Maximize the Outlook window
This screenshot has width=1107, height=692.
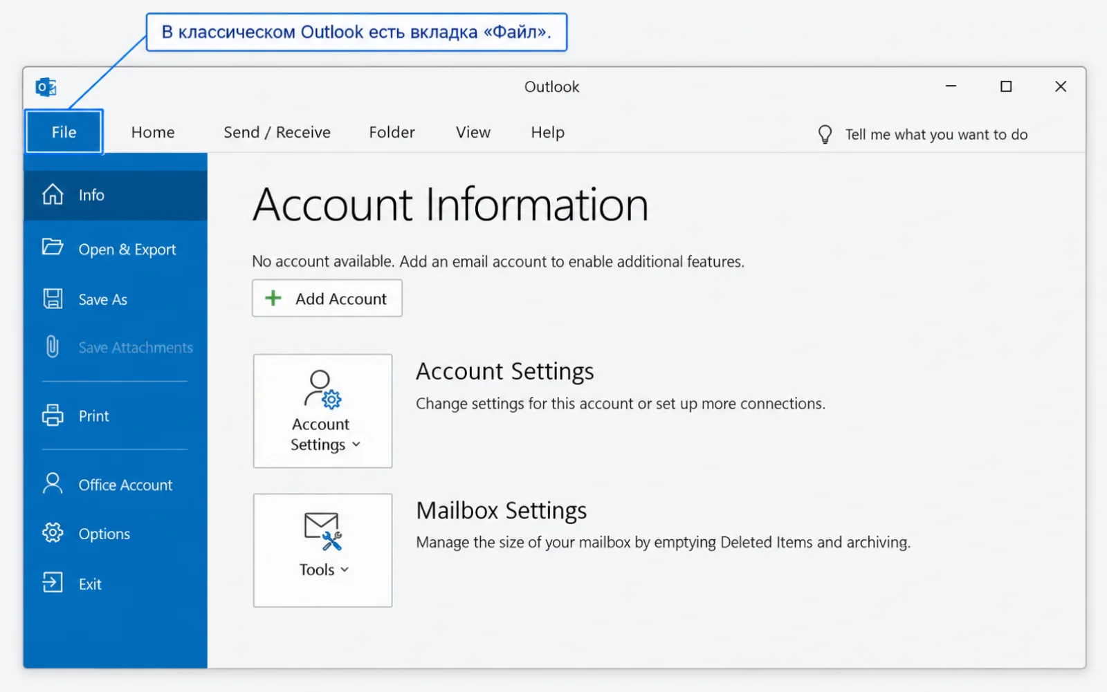pyautogui.click(x=1006, y=86)
